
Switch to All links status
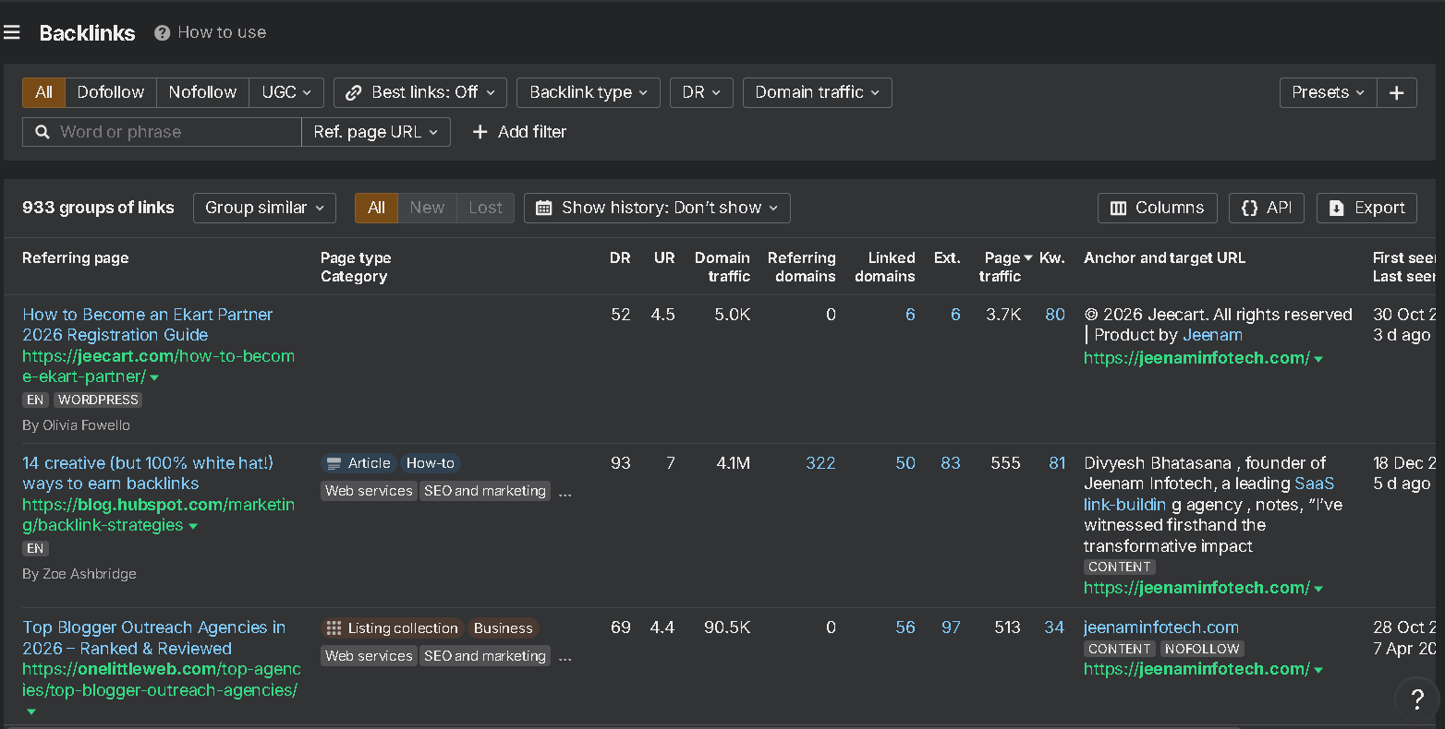tap(376, 208)
